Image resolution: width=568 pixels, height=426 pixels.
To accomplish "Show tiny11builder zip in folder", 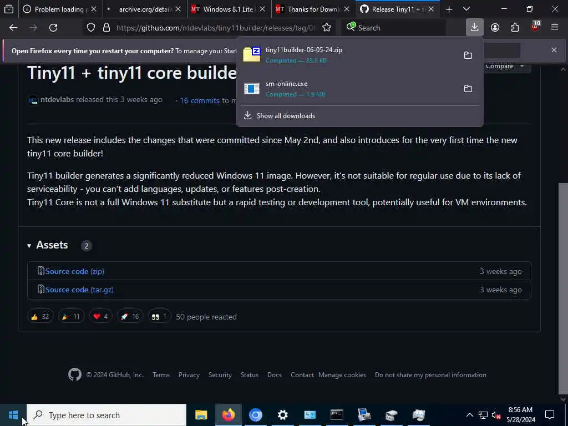I will 468,55.
